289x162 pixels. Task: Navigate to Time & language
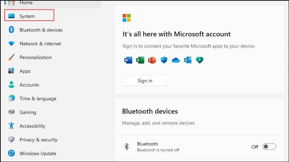[53, 99]
